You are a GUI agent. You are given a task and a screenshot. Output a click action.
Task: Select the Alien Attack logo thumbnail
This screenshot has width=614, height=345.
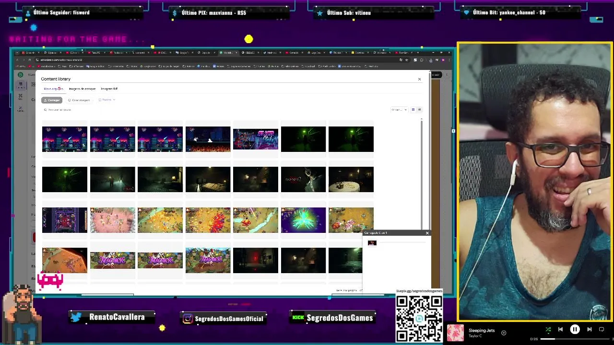pyautogui.click(x=256, y=139)
